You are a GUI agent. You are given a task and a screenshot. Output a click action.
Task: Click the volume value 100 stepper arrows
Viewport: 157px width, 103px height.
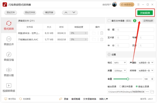(x=152, y=79)
